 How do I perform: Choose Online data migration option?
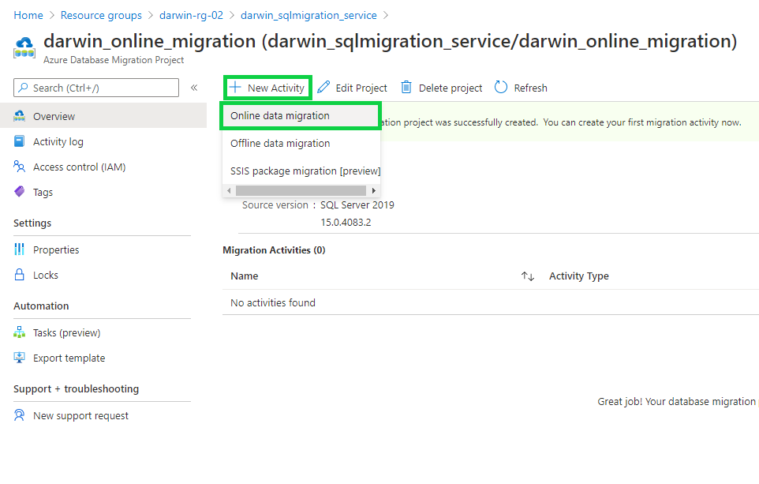301,116
